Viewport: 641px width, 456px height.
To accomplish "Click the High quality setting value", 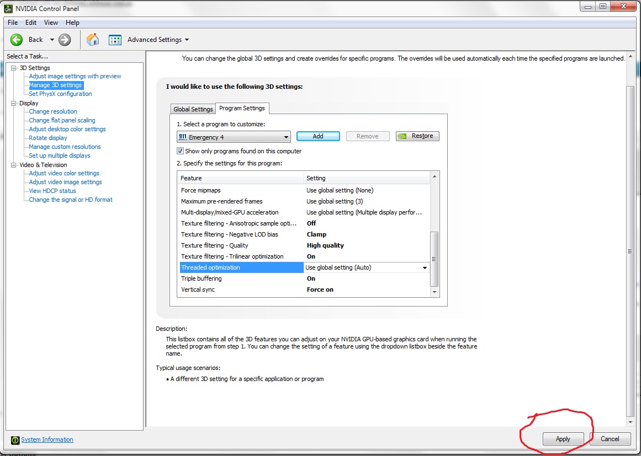I will pyautogui.click(x=325, y=245).
